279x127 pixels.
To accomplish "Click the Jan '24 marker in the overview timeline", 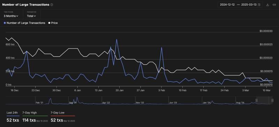I will pyautogui.click(x=206, y=103).
